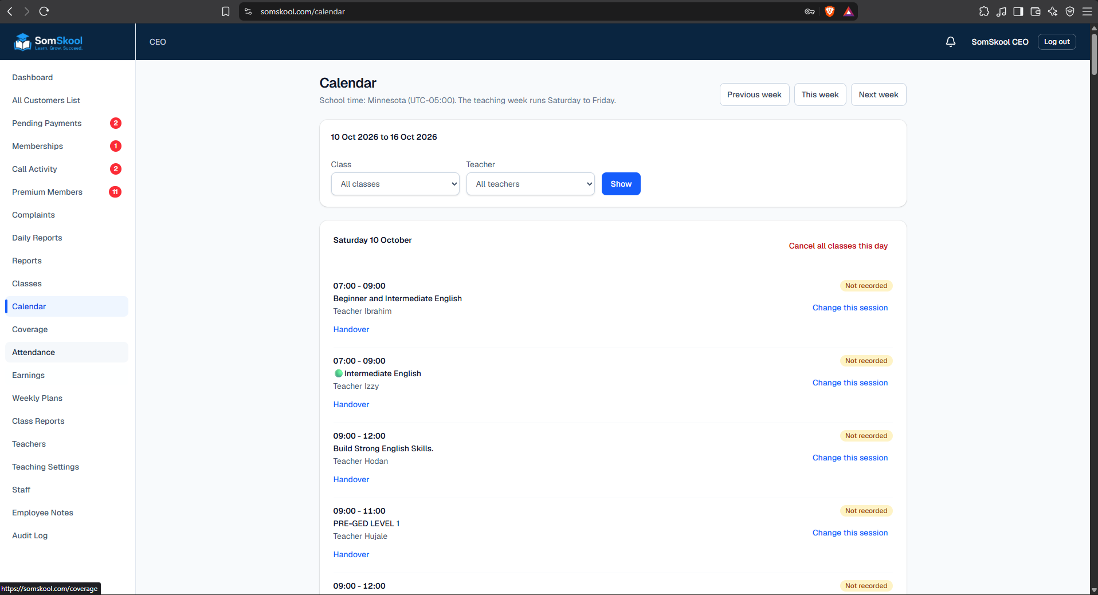The image size is (1098, 595).
Task: Open the browser extensions puzzle icon
Action: coord(984,11)
